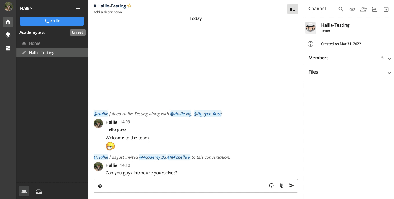The image size is (394, 199).
Task: Add members with the add-people icon
Action: [364, 9]
